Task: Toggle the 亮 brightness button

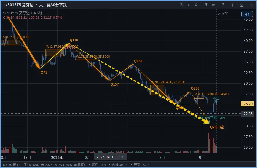Action: tap(213, 4)
